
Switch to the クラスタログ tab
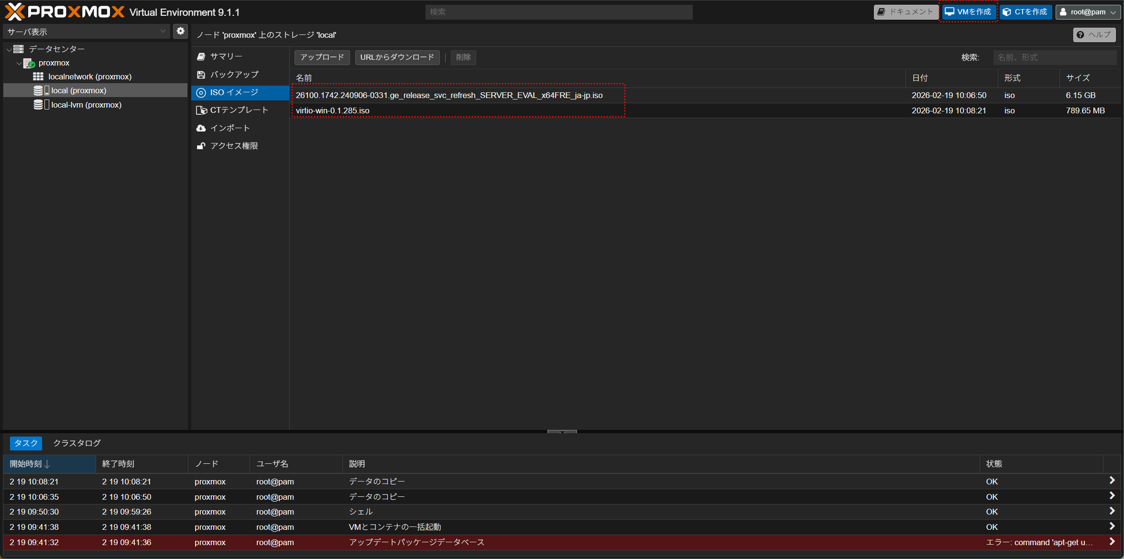point(77,443)
